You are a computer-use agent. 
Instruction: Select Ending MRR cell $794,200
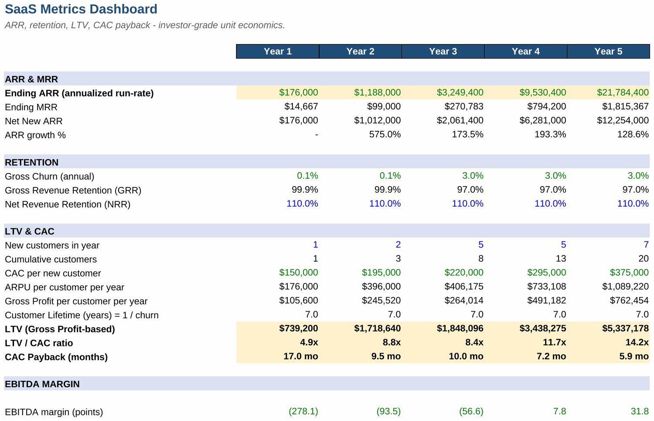click(526, 106)
